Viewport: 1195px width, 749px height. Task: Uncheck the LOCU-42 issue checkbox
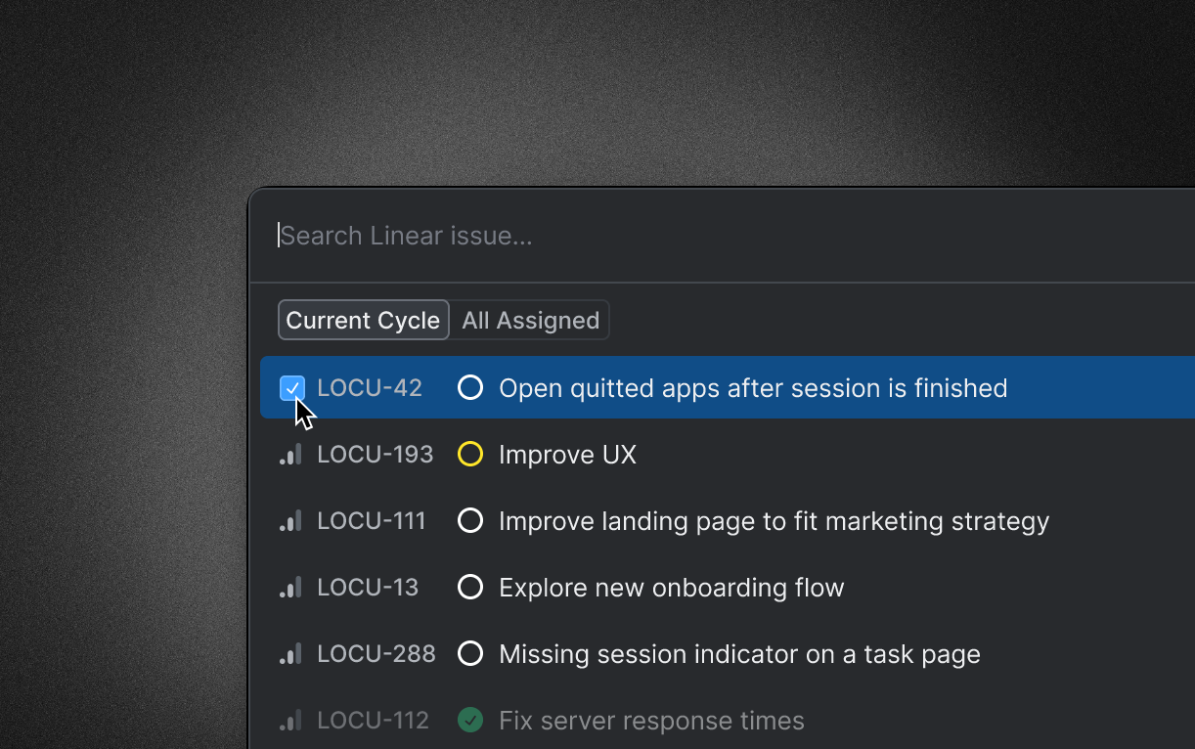pyautogui.click(x=291, y=388)
